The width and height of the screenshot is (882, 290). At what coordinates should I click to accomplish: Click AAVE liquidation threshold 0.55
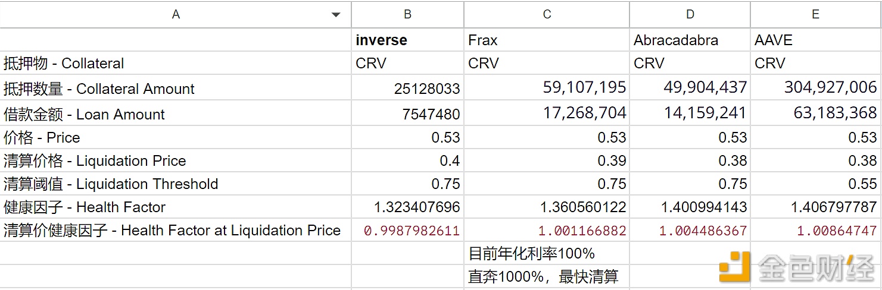tap(815, 184)
